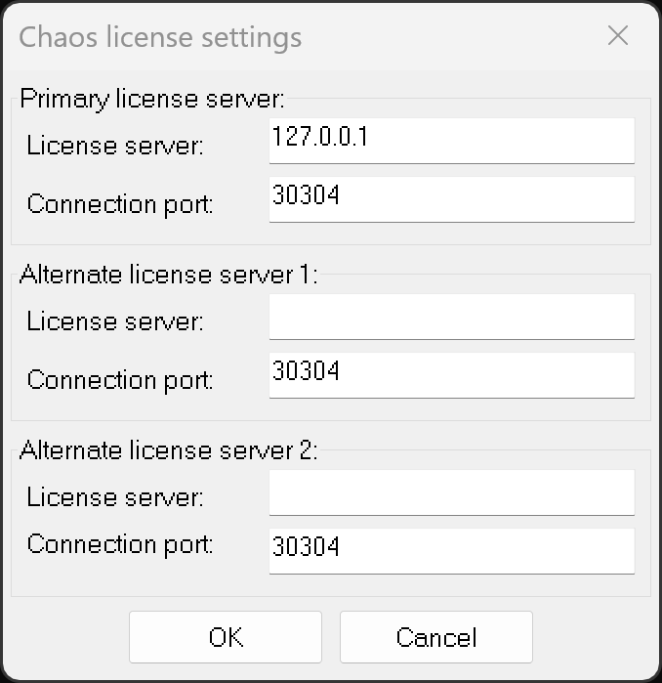The height and width of the screenshot is (683, 662).
Task: Click the Connection port label under Alternate 1
Action: click(120, 380)
